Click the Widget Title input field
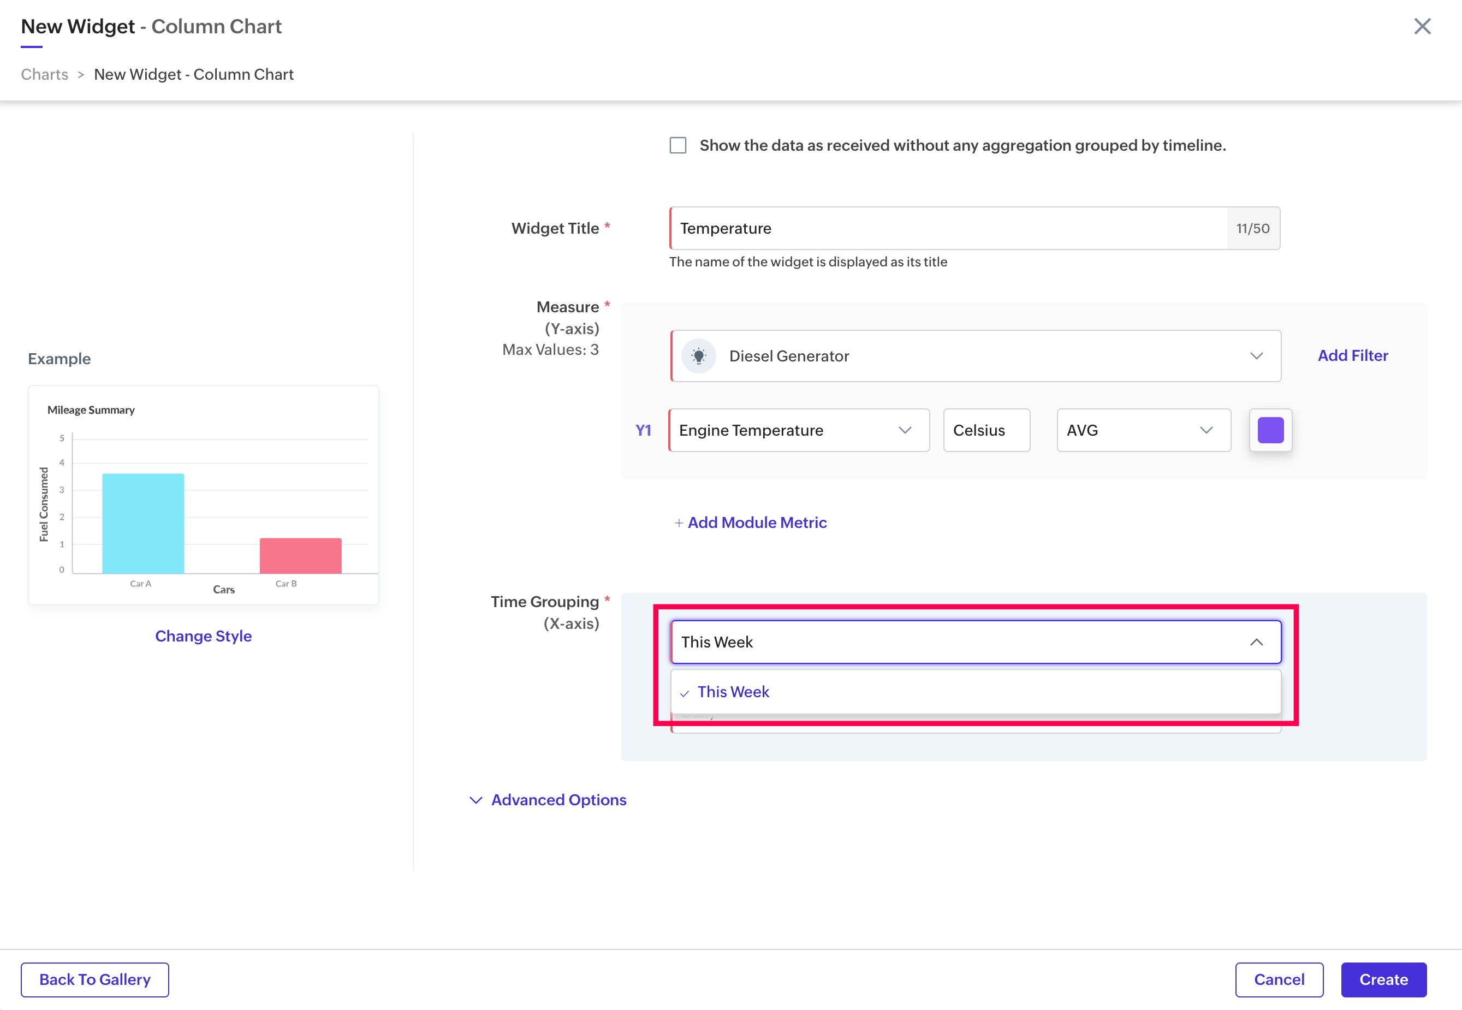The image size is (1462, 1010). pos(948,228)
